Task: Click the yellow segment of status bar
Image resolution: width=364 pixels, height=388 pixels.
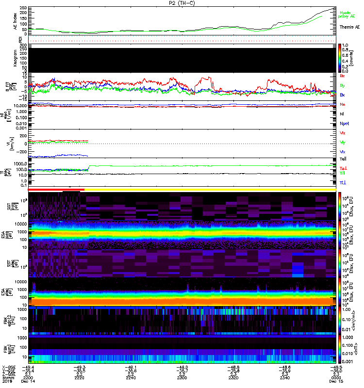Action: [x=210, y=190]
